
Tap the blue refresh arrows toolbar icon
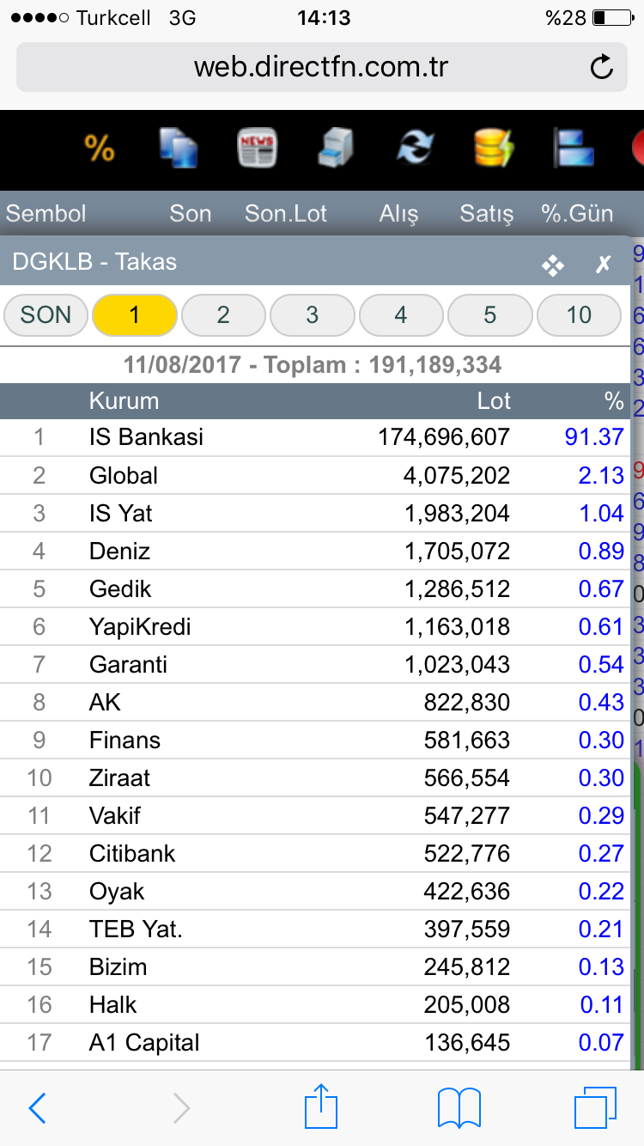click(x=416, y=149)
